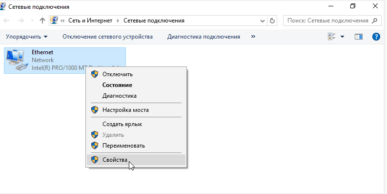Open the recent locations dropdown arrow
Screen dimensions: 387x194
pyautogui.click(x=32, y=21)
